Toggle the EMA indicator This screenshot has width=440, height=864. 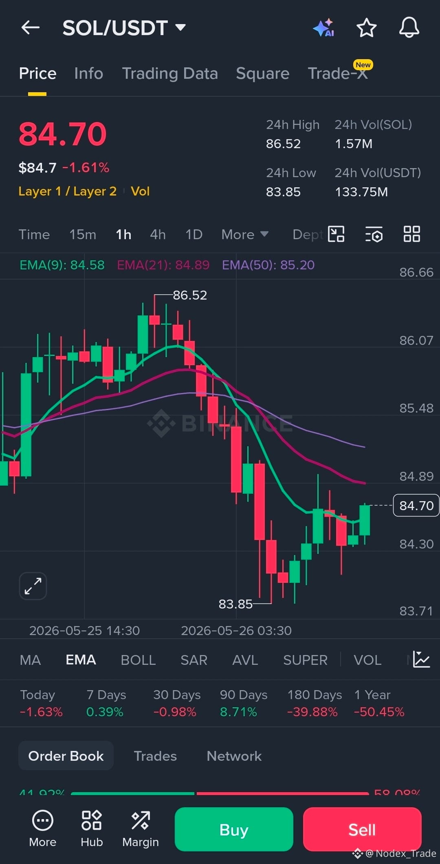[81, 660]
